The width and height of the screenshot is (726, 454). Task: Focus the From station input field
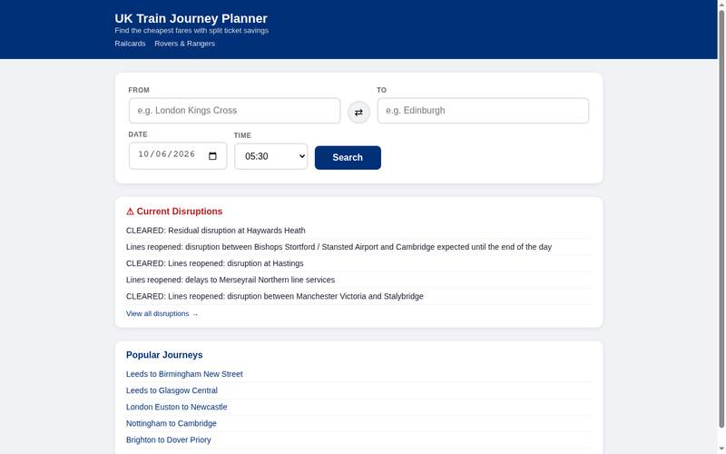pos(235,110)
